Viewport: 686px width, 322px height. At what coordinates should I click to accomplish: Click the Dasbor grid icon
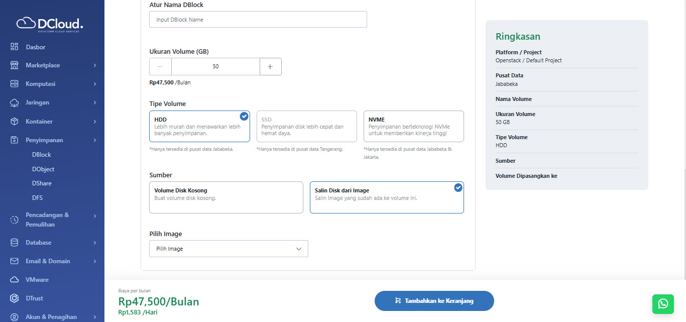(x=15, y=47)
